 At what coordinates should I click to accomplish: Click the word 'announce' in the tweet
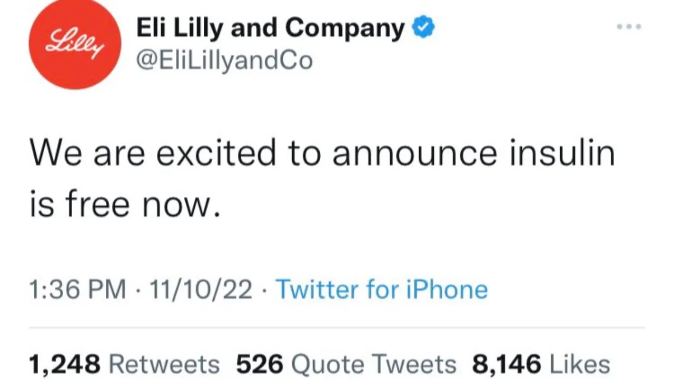(x=414, y=153)
